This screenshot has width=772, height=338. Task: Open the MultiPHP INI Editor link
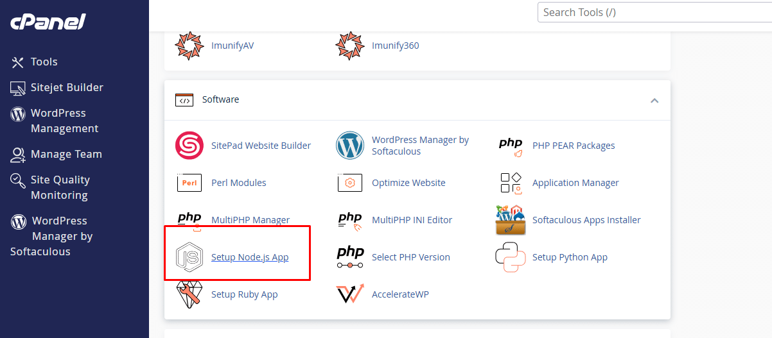click(x=412, y=220)
